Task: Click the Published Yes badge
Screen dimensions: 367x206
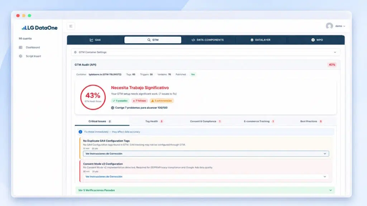Action: click(x=192, y=74)
